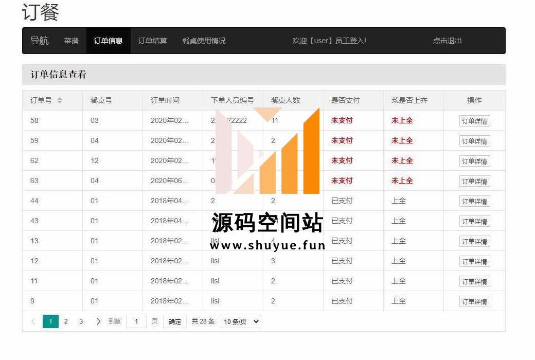The height and width of the screenshot is (360, 535).
Task: Go to the previous page arrow
Action: point(33,321)
